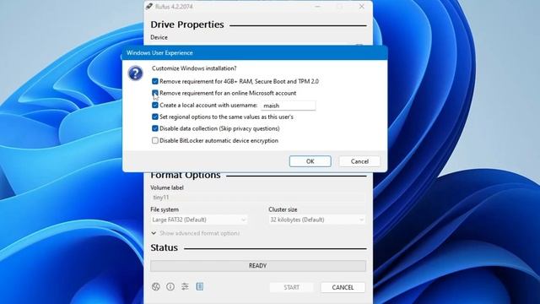Toggle Remove online Microsoft account requirement checkbox
The width and height of the screenshot is (540, 304).
pyautogui.click(x=155, y=93)
